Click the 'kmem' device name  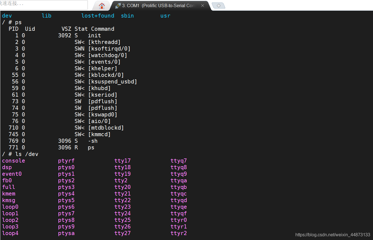pos(9,194)
